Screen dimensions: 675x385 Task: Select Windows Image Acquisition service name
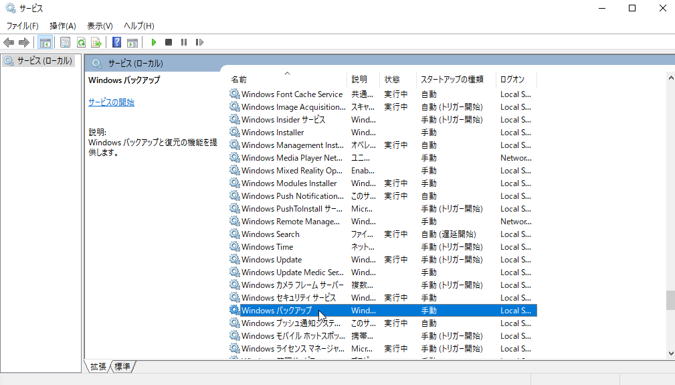coord(294,107)
